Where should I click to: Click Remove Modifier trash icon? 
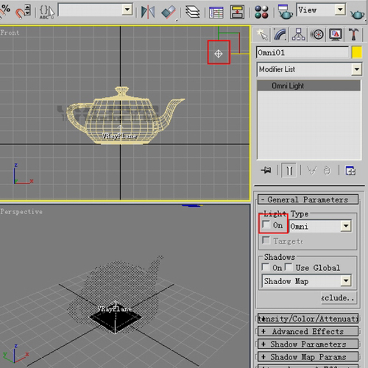click(x=327, y=170)
